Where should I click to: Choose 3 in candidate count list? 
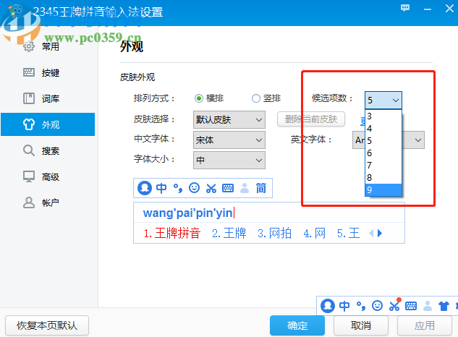coord(383,116)
